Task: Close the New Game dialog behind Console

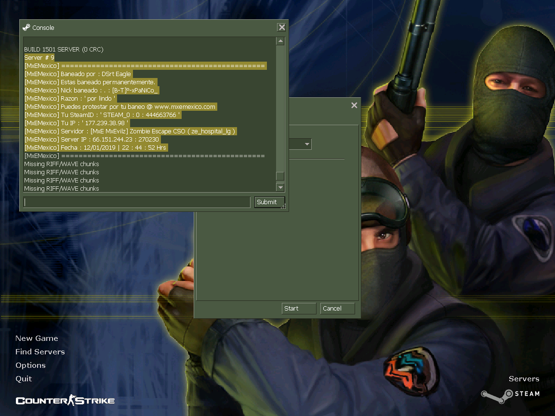Action: point(354,105)
